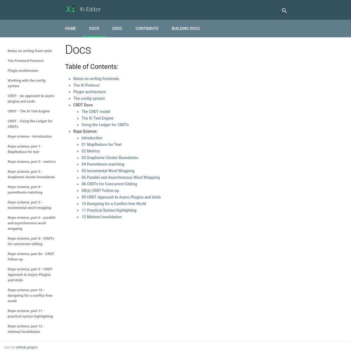The width and height of the screenshot is (351, 351).
Task: Follow 04 Parenthesis matching link
Action: click(103, 164)
